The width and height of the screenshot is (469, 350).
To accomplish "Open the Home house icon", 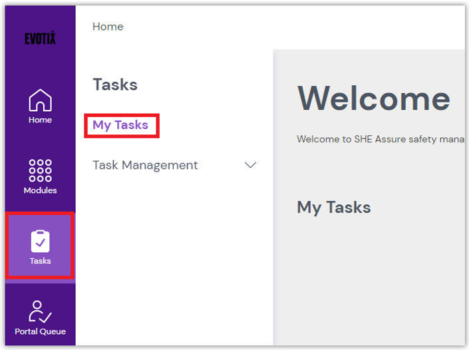I will 40,100.
